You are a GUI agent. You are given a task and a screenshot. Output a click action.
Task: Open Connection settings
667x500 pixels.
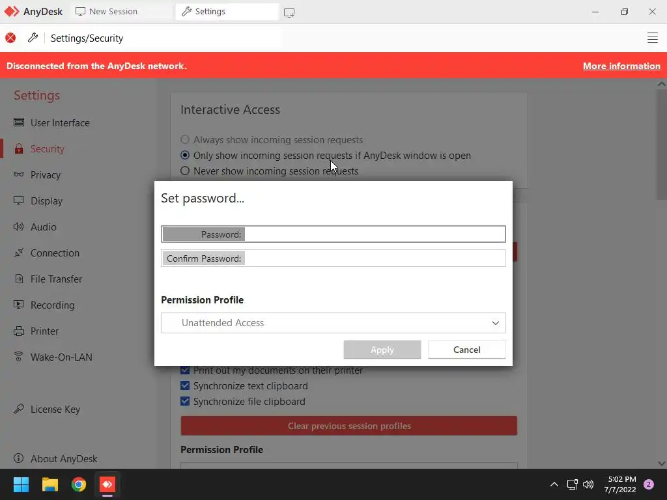(55, 253)
